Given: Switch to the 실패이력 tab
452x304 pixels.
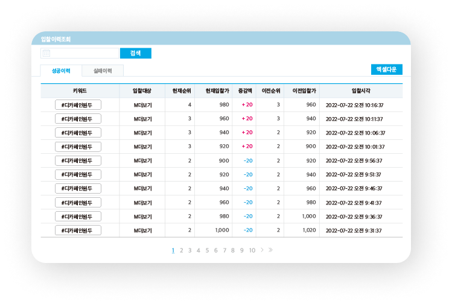Looking at the screenshot, I should 103,71.
